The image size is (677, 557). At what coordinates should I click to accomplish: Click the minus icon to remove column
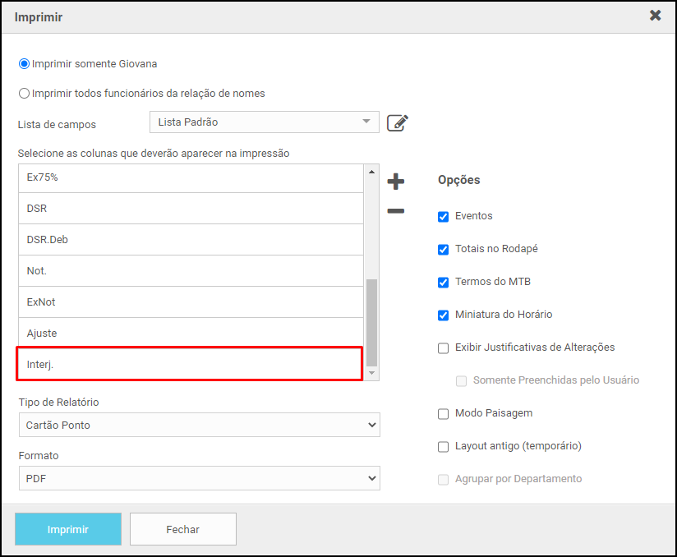[x=395, y=211]
